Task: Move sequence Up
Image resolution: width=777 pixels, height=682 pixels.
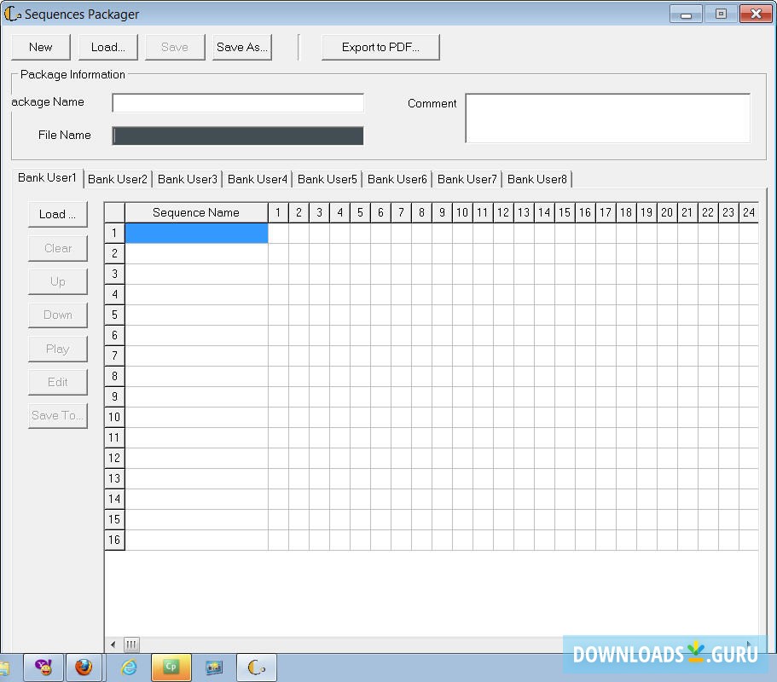Action: pos(58,281)
